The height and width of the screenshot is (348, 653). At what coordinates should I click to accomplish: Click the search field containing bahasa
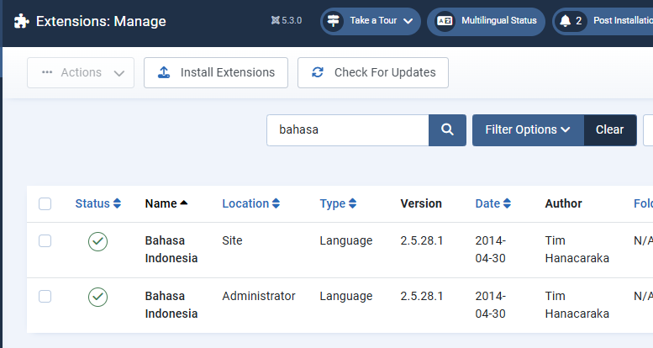pos(348,129)
